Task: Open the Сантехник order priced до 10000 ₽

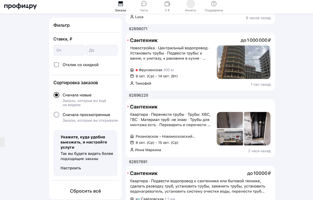Action: (x=200, y=183)
